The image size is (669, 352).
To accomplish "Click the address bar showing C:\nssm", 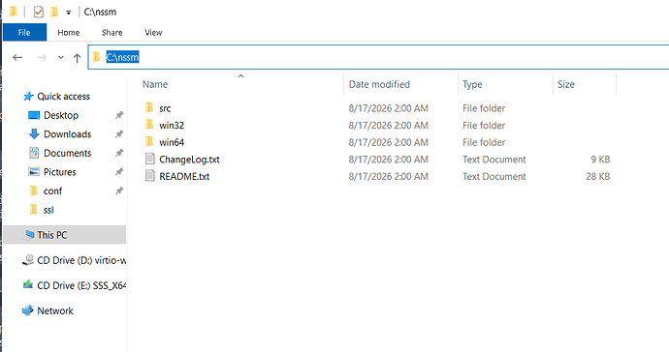I will point(378,57).
